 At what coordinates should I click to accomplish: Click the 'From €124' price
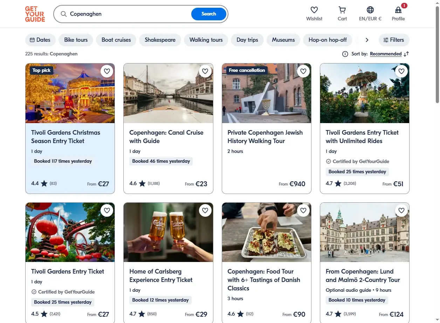coord(391,314)
